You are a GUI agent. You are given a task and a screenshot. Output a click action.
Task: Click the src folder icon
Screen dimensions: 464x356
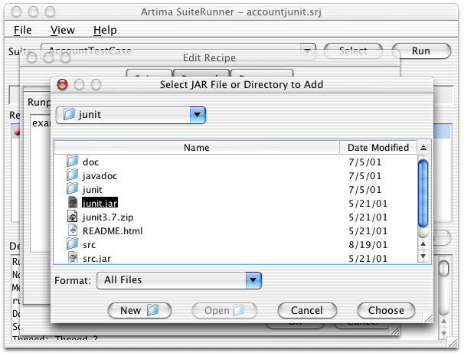[73, 244]
